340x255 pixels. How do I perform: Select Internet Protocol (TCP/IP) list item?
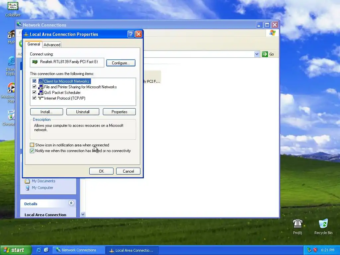pos(65,98)
